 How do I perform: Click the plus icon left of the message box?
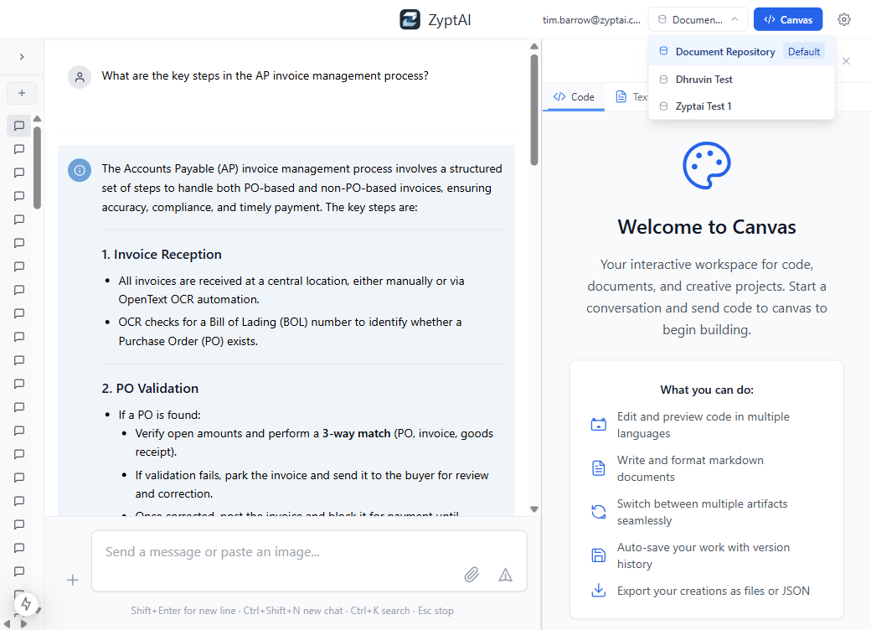click(x=73, y=581)
